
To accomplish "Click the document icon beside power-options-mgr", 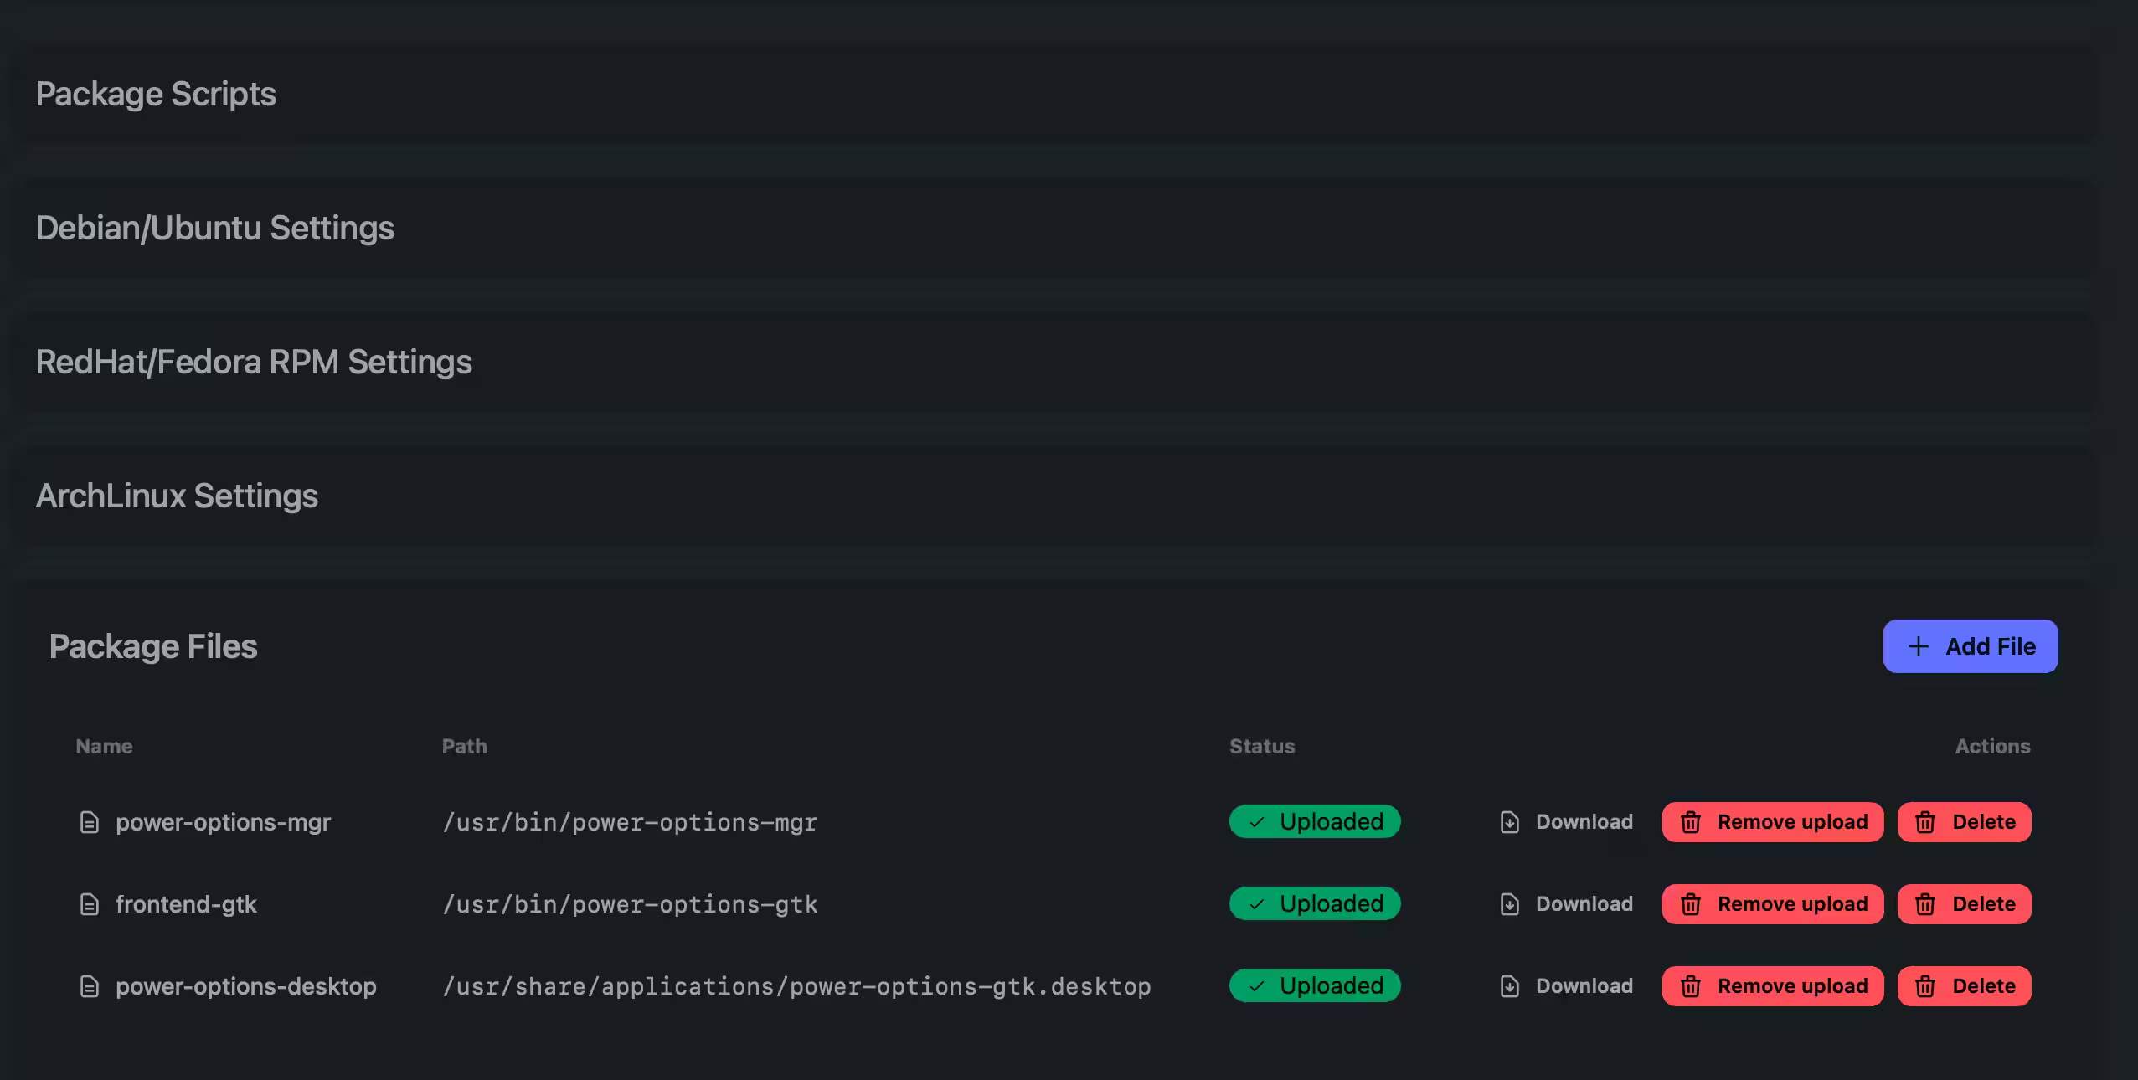I will 89,821.
